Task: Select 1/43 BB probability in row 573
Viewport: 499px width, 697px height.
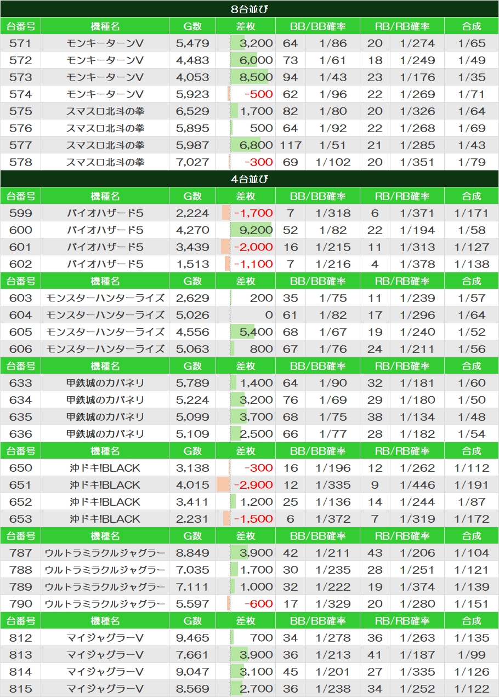Action: (x=333, y=77)
